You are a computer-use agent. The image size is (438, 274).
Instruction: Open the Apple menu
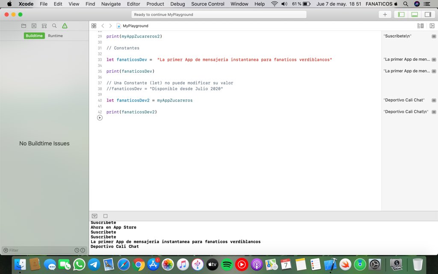9,4
